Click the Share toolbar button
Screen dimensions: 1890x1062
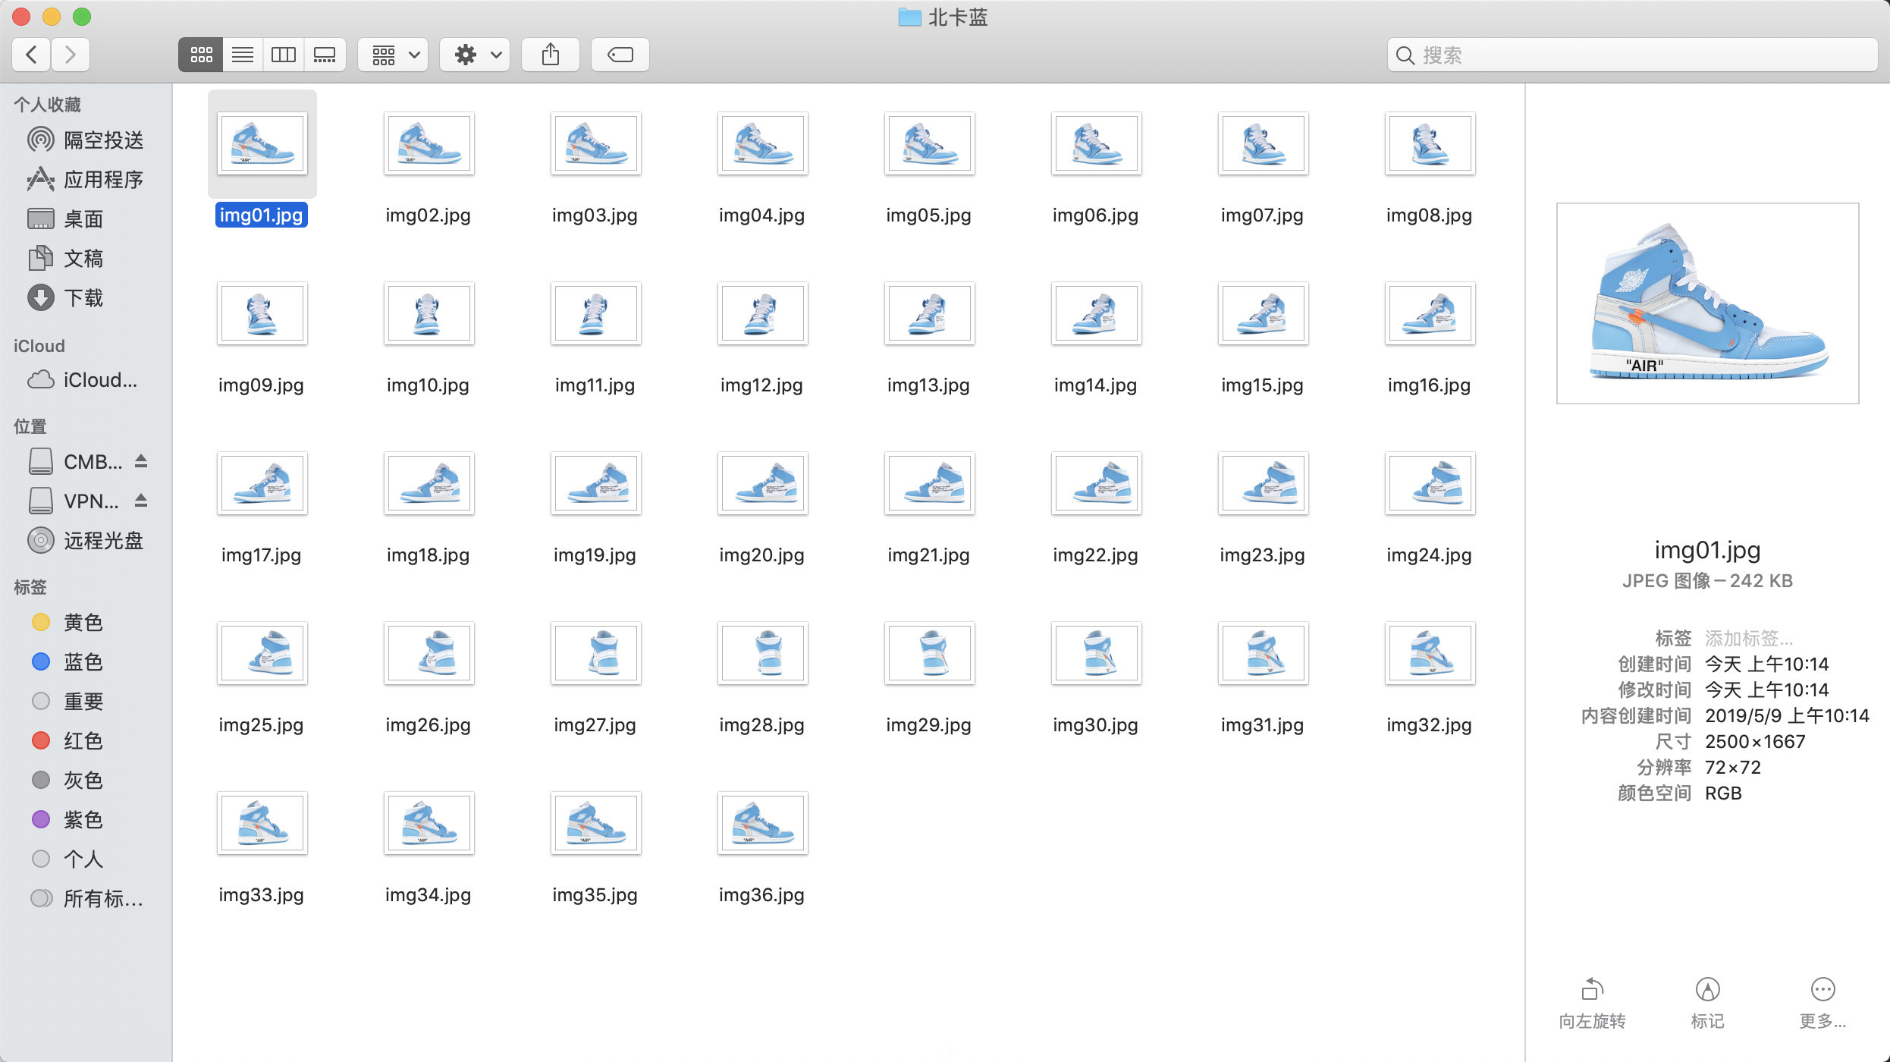pyautogui.click(x=551, y=55)
